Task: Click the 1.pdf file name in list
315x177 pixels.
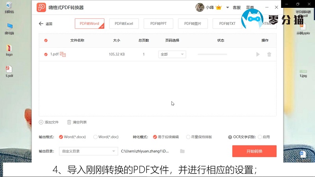Action: click(x=54, y=54)
